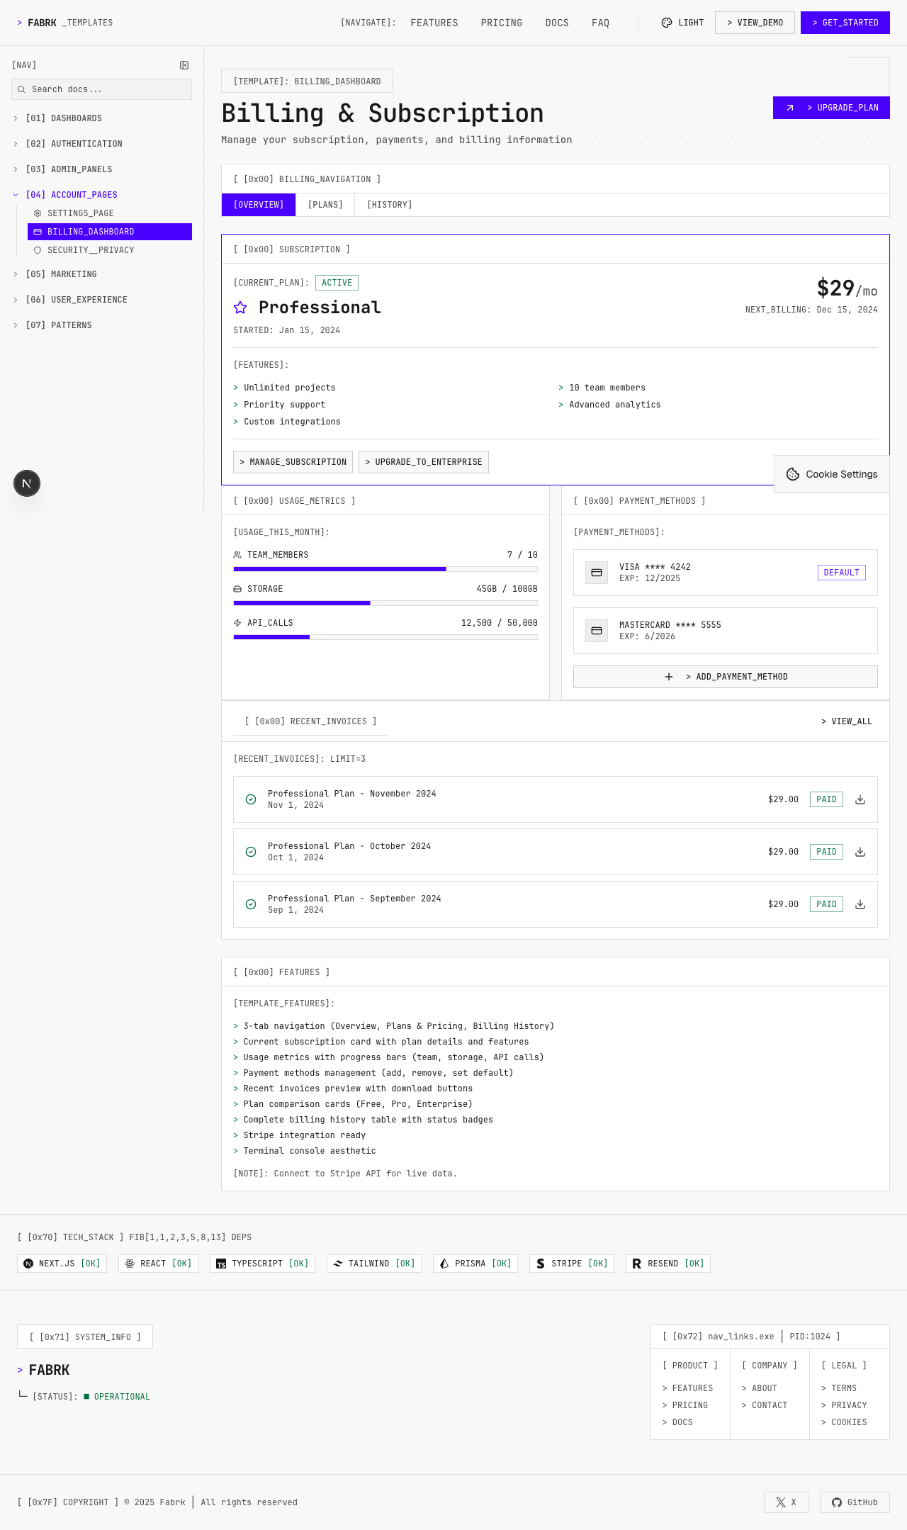
Task: Open the GitHub link in footer
Action: [855, 1502]
